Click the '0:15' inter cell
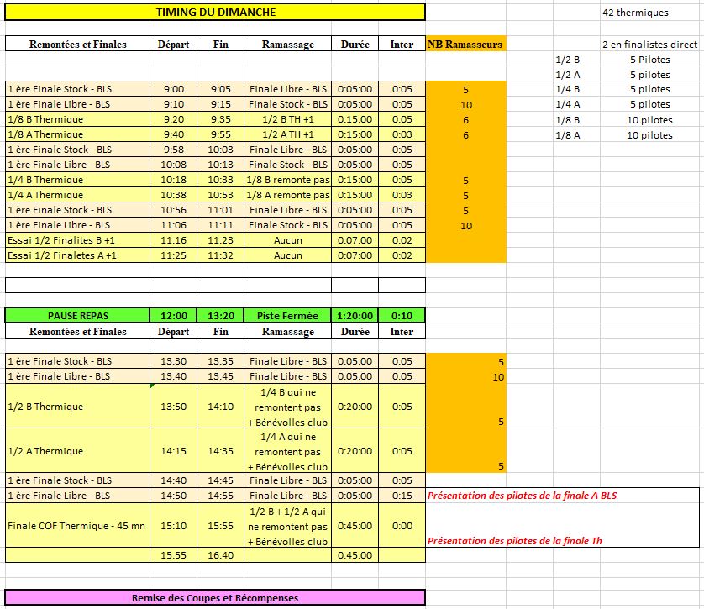 (x=402, y=496)
